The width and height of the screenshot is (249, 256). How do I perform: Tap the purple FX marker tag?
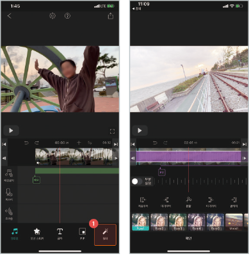pyautogui.click(x=162, y=172)
